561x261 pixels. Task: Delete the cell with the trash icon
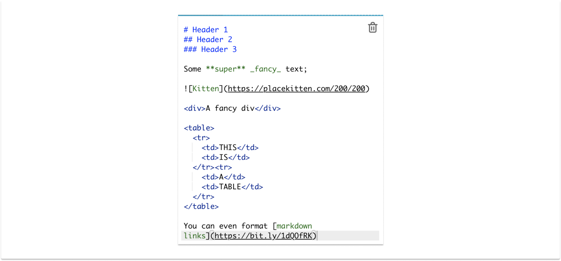click(372, 28)
